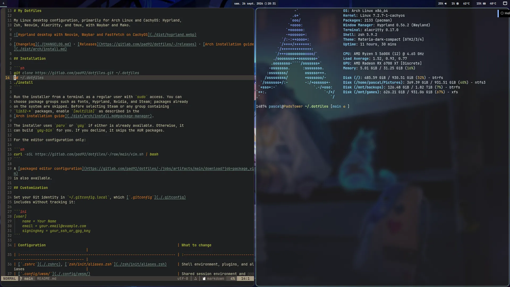This screenshot has height=287, width=510.
Task: Click the info icon on the notification popup
Action: 502,13
